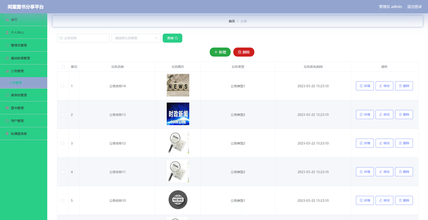Toggle the select-all checkbox in table header
This screenshot has height=220, width=428.
(63, 67)
